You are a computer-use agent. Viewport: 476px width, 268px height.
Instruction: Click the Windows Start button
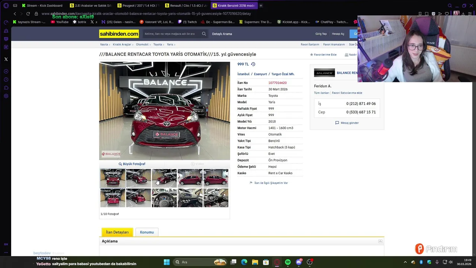point(167,262)
